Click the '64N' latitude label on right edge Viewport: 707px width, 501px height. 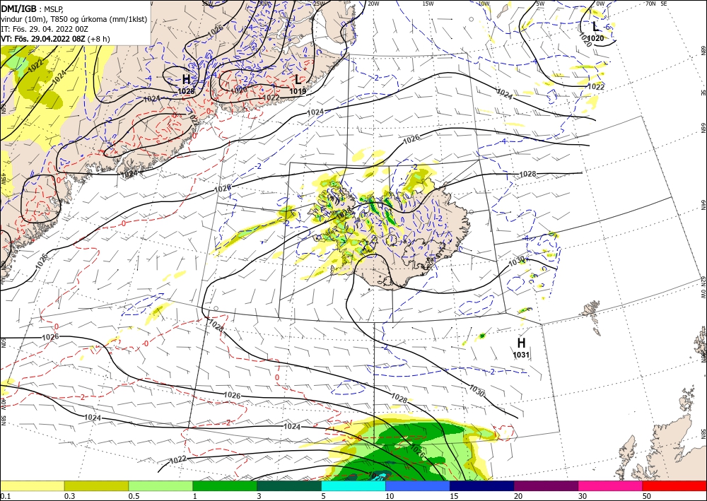click(x=703, y=204)
